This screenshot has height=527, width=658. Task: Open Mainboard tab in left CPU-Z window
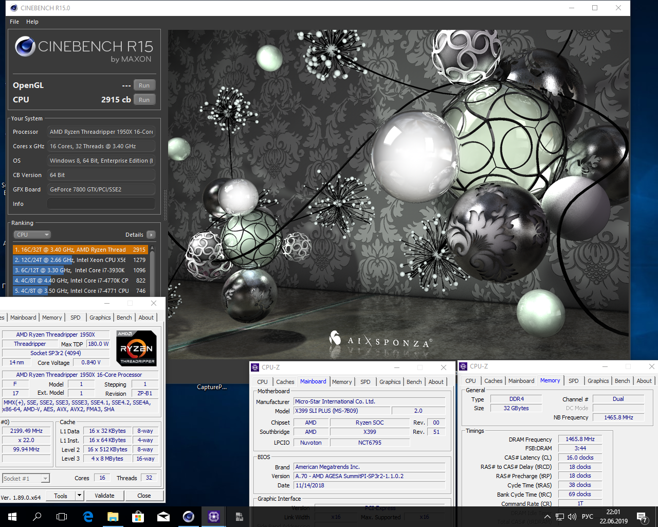click(23, 318)
